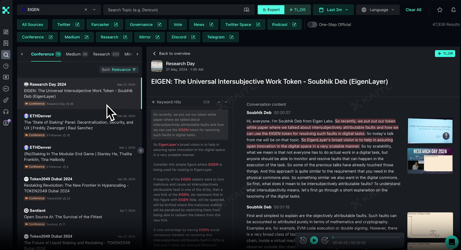Open the hashtag board sidebar icon
This screenshot has width=461, height=250.
(x=6, y=77)
